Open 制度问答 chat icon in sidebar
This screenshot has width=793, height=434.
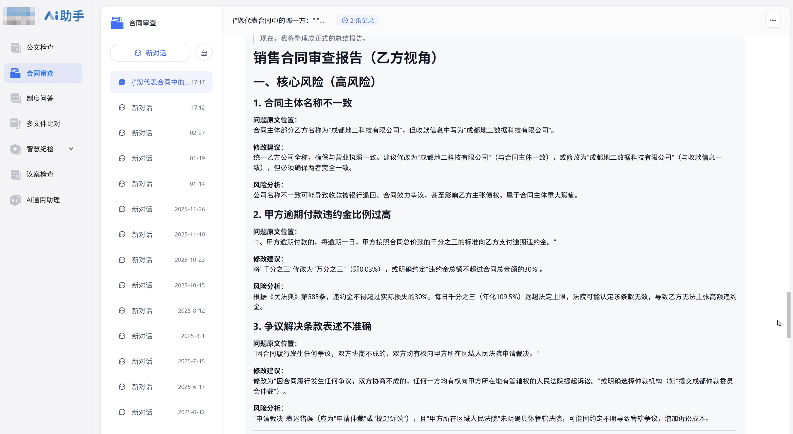coord(15,98)
